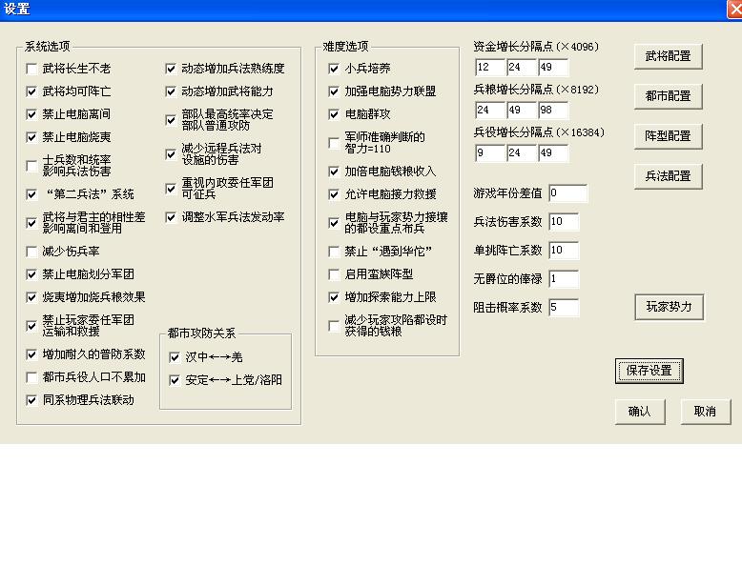Click the 玩家势力 button
The width and height of the screenshot is (742, 586).
click(x=668, y=307)
